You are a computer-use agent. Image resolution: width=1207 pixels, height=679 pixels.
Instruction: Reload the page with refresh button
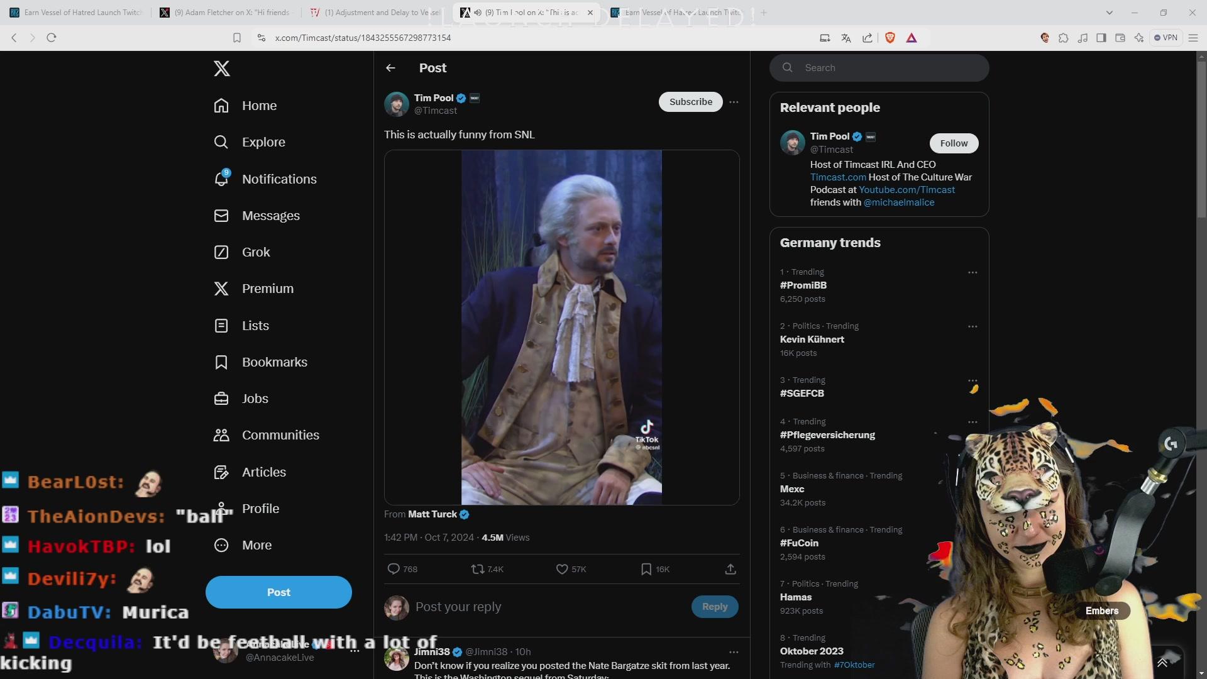[52, 38]
